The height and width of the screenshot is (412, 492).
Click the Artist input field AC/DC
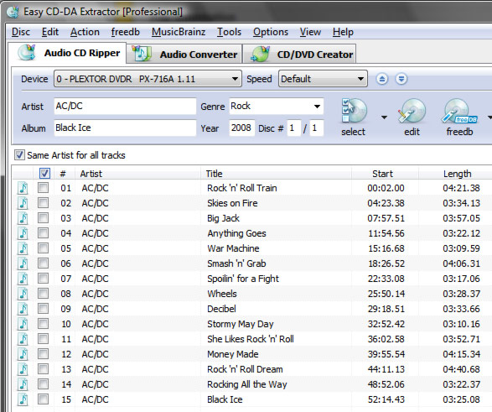pos(125,106)
